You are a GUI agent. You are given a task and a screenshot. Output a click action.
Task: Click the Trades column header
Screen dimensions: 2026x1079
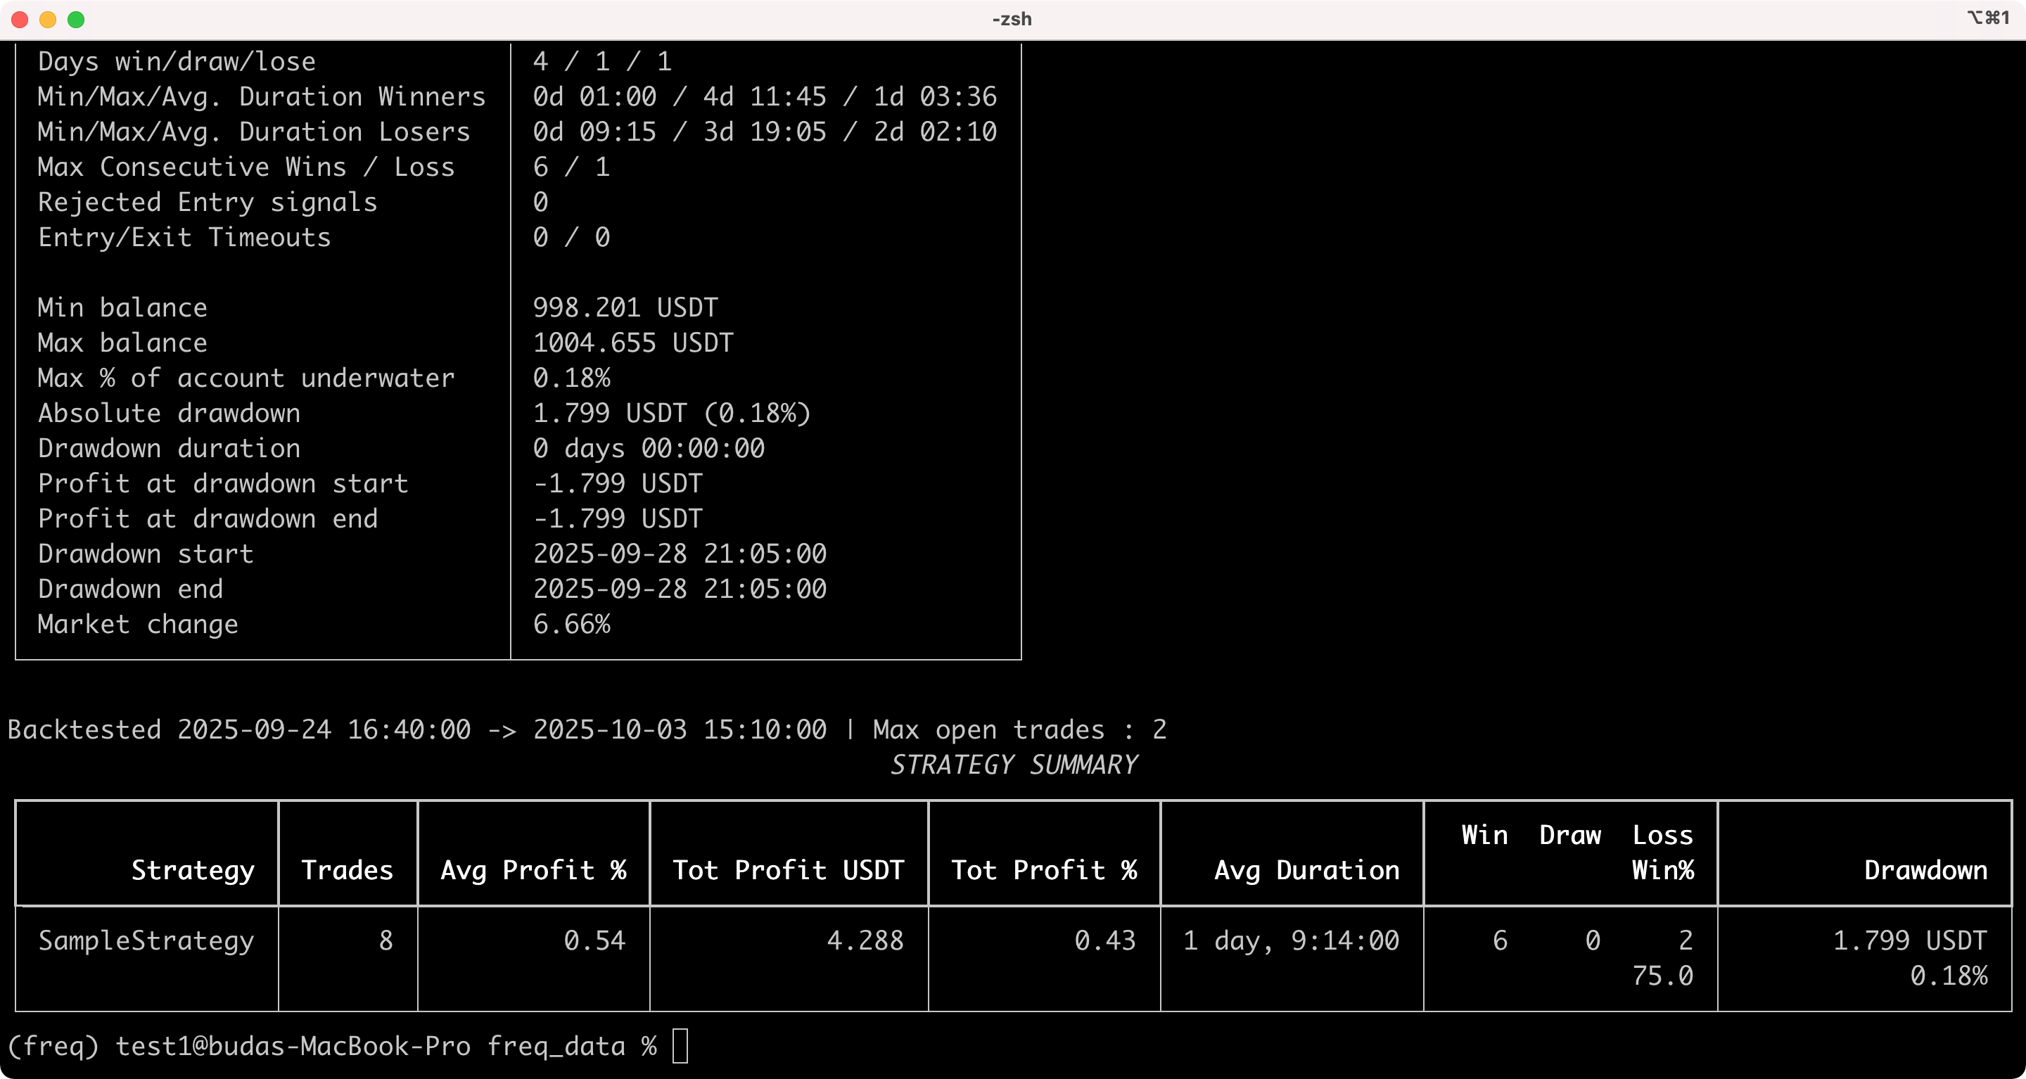click(347, 870)
